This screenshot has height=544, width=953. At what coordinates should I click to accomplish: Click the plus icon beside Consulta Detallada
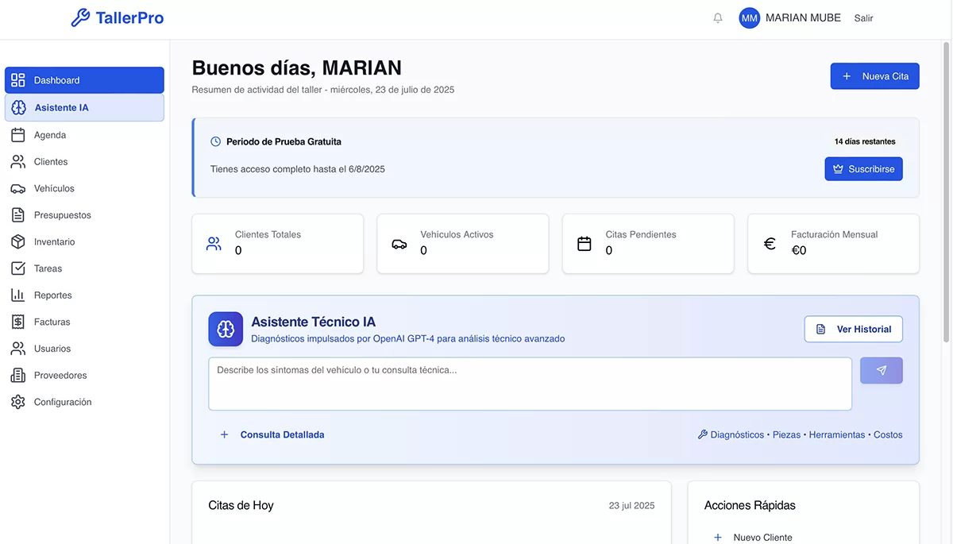(224, 434)
